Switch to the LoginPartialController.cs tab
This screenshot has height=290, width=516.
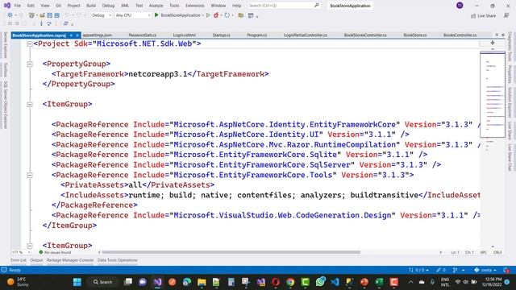tap(306, 35)
